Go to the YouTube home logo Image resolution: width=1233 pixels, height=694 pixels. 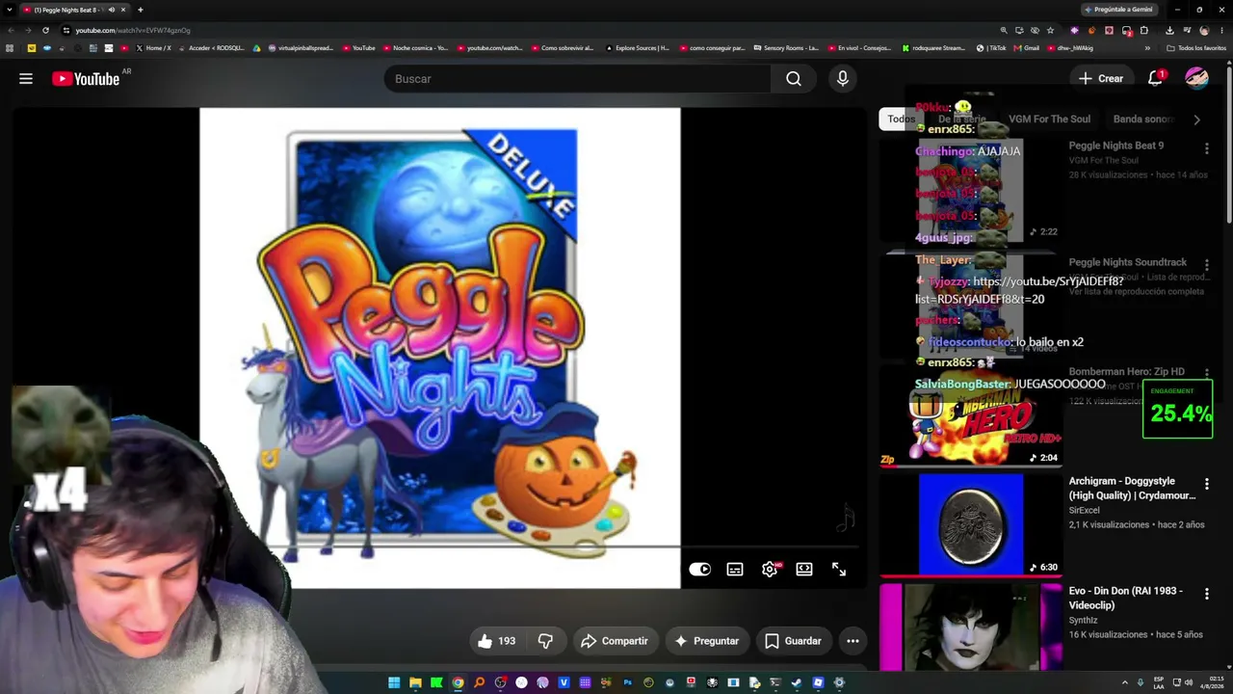click(86, 79)
